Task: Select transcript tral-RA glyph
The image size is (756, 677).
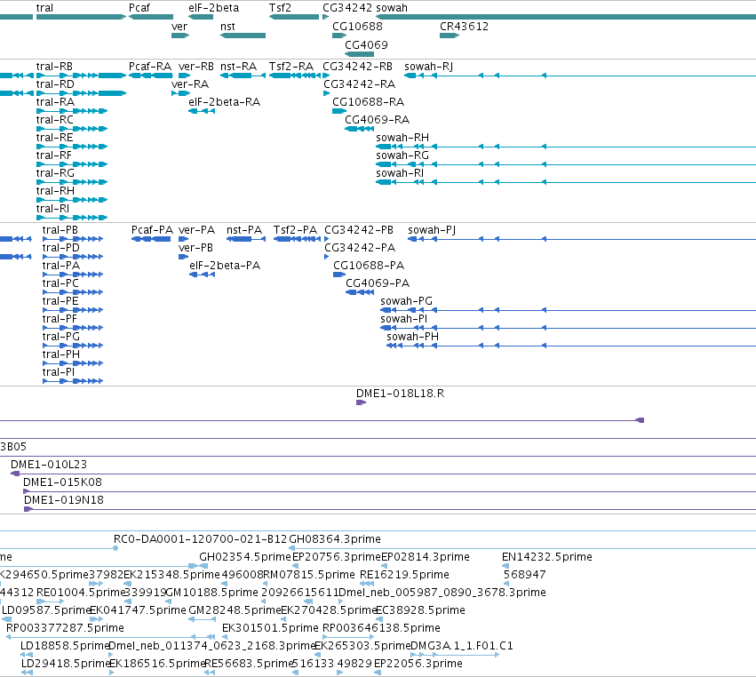Action: pyautogui.click(x=72, y=111)
